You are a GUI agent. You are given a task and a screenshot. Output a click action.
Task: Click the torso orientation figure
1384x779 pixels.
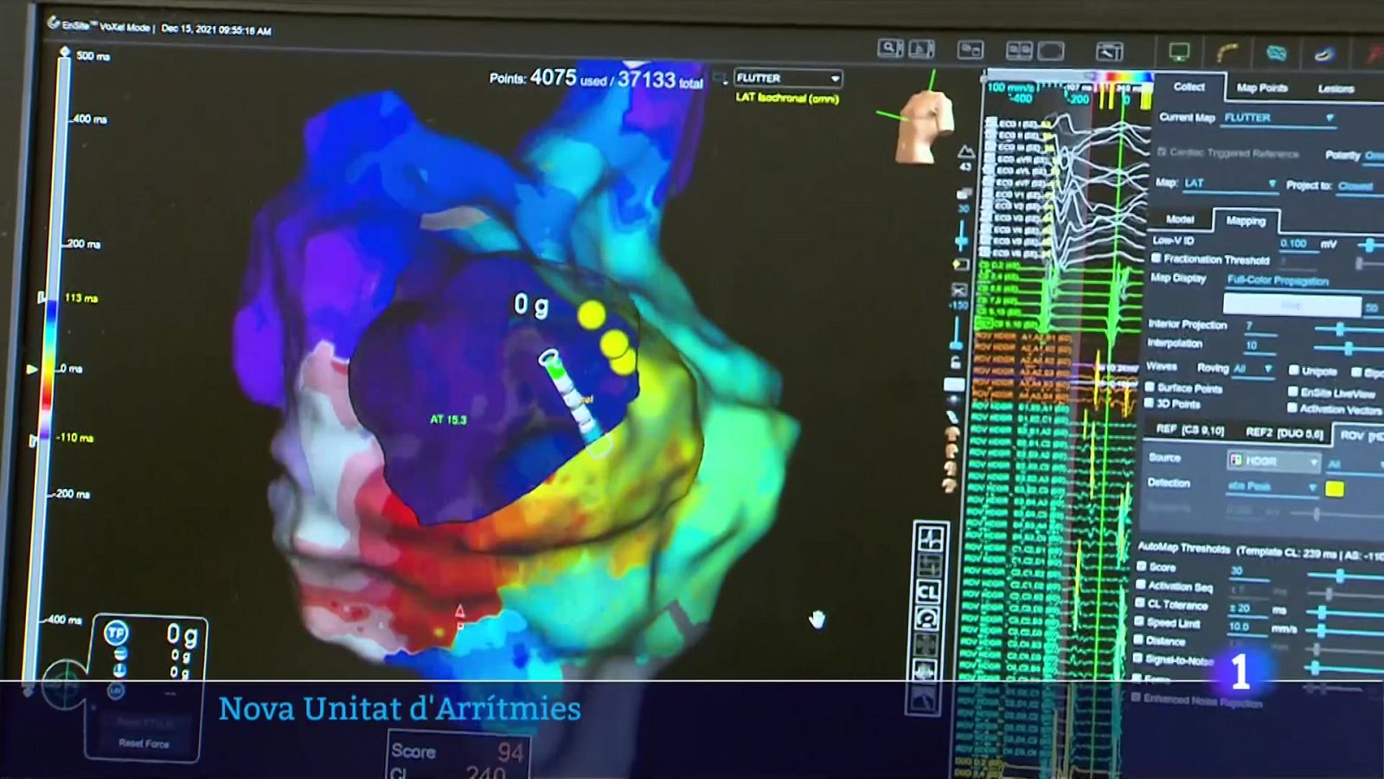tap(927, 126)
